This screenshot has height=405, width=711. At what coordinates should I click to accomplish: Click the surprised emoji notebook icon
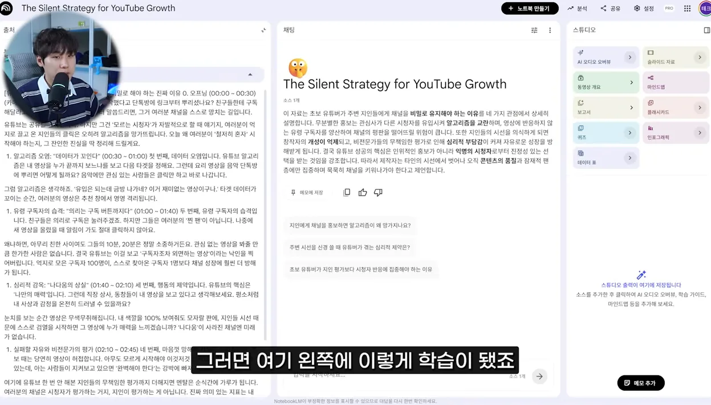point(298,68)
